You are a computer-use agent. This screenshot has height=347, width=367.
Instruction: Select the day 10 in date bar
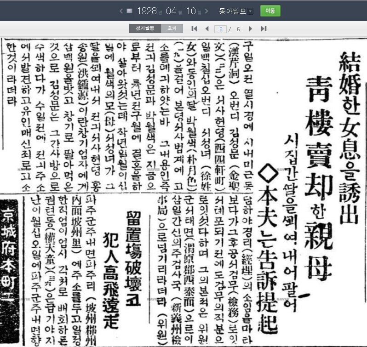tap(192, 11)
